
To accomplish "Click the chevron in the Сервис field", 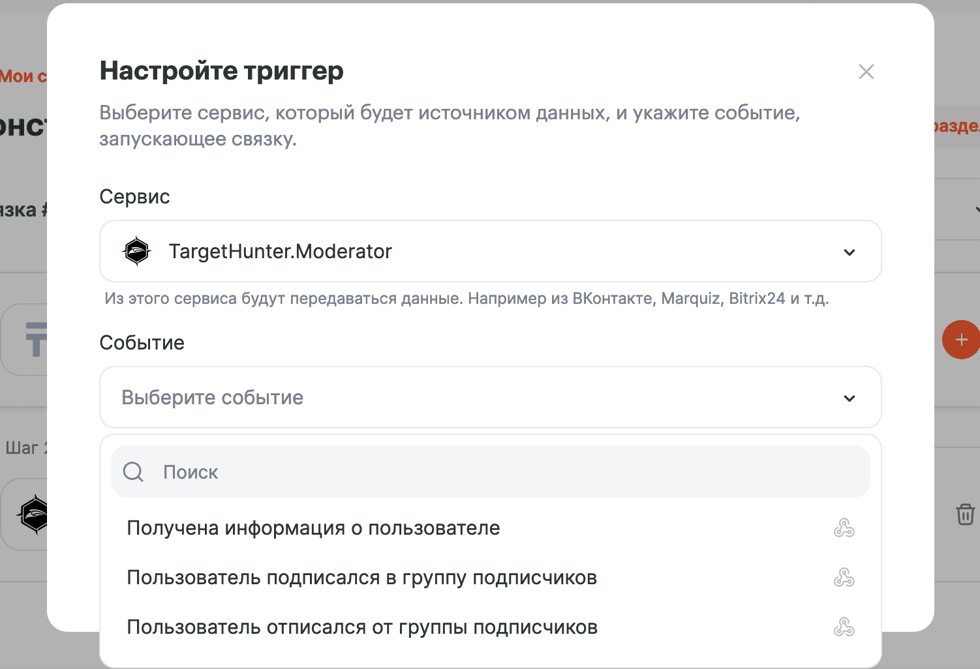I will click(849, 252).
